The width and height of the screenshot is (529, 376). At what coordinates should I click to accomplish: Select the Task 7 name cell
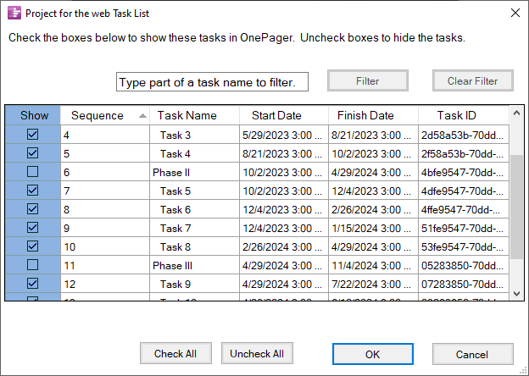(194, 228)
